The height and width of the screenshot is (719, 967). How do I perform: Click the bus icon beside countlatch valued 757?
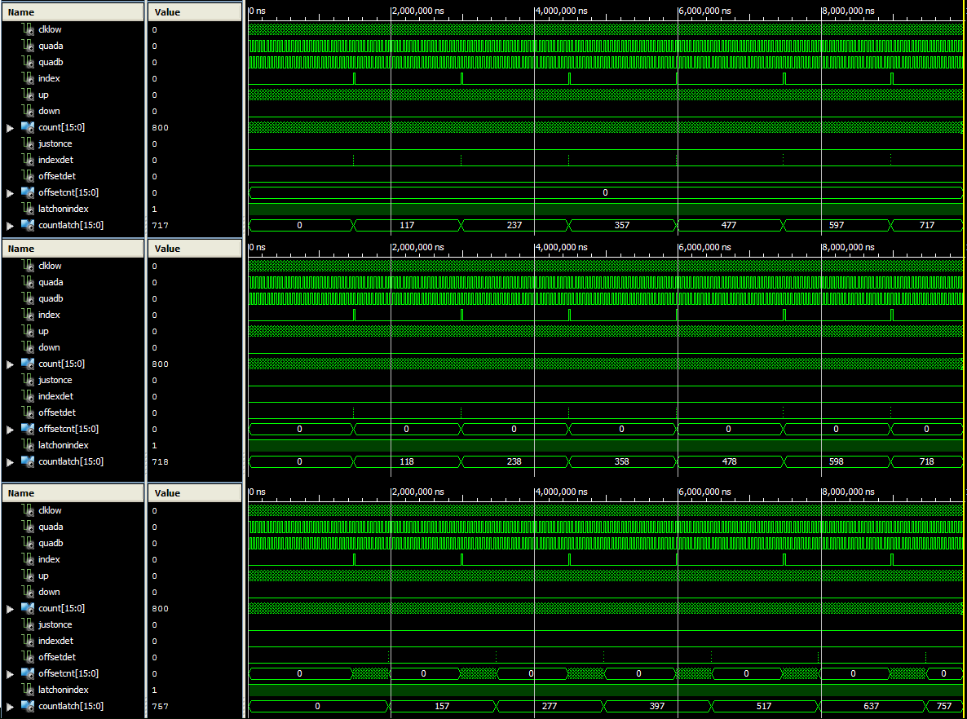pyautogui.click(x=28, y=706)
